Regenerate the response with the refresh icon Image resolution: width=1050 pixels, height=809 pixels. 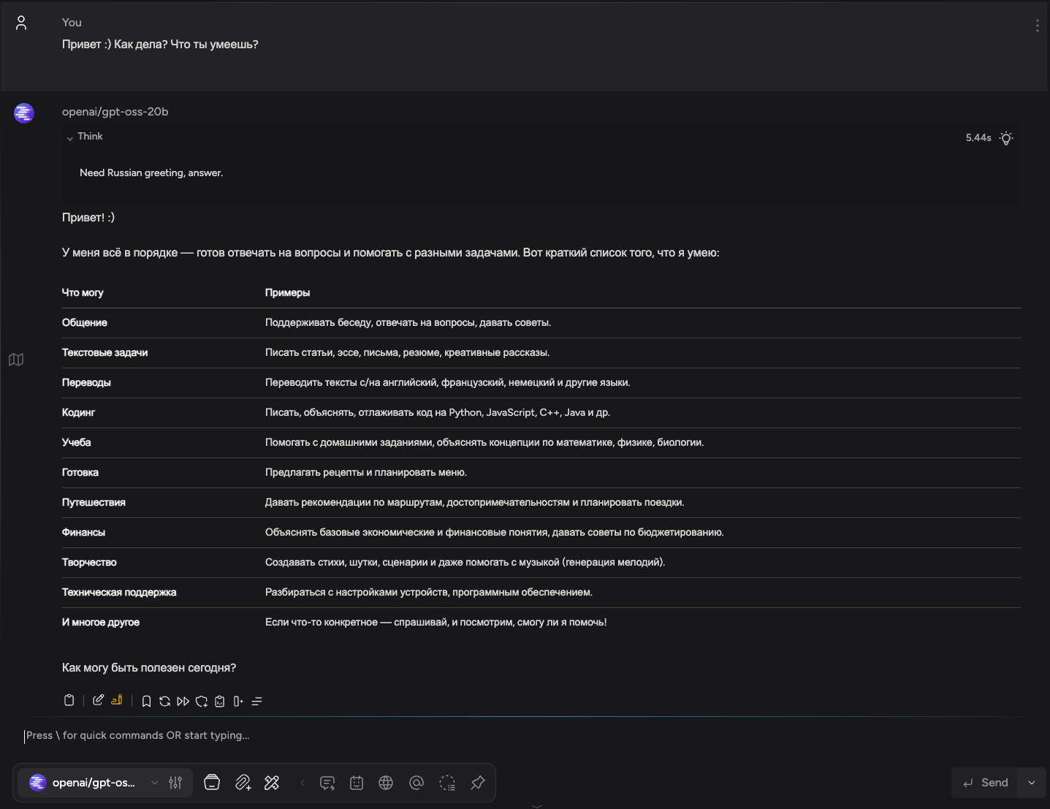tap(164, 702)
